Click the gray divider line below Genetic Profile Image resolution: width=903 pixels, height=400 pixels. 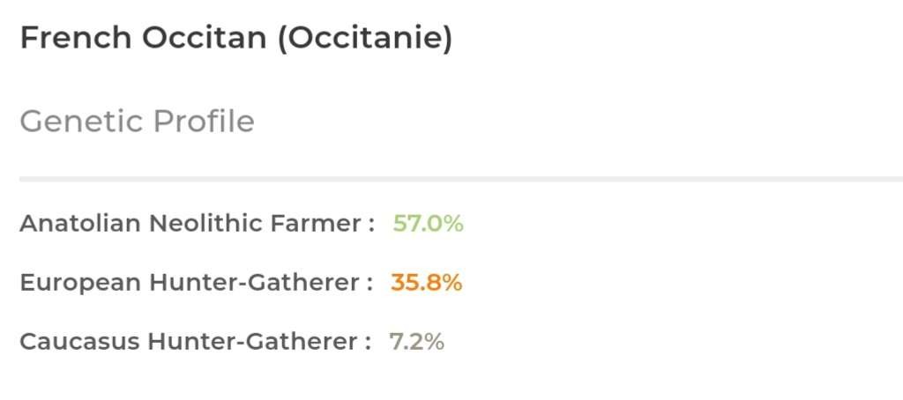461,179
